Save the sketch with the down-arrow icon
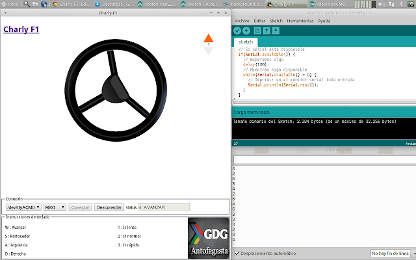Screen dimensions: 416x260 click(x=276, y=31)
